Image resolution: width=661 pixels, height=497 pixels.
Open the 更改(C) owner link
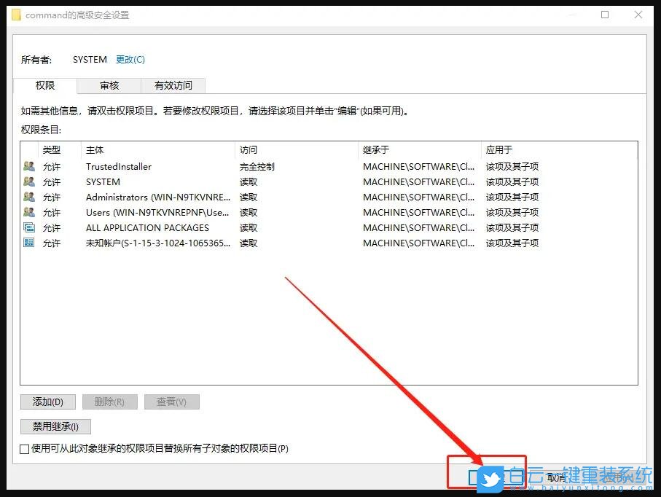[130, 59]
